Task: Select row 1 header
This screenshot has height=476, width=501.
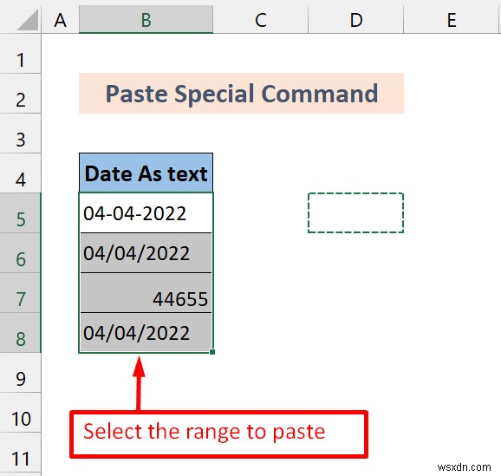Action: (21, 54)
